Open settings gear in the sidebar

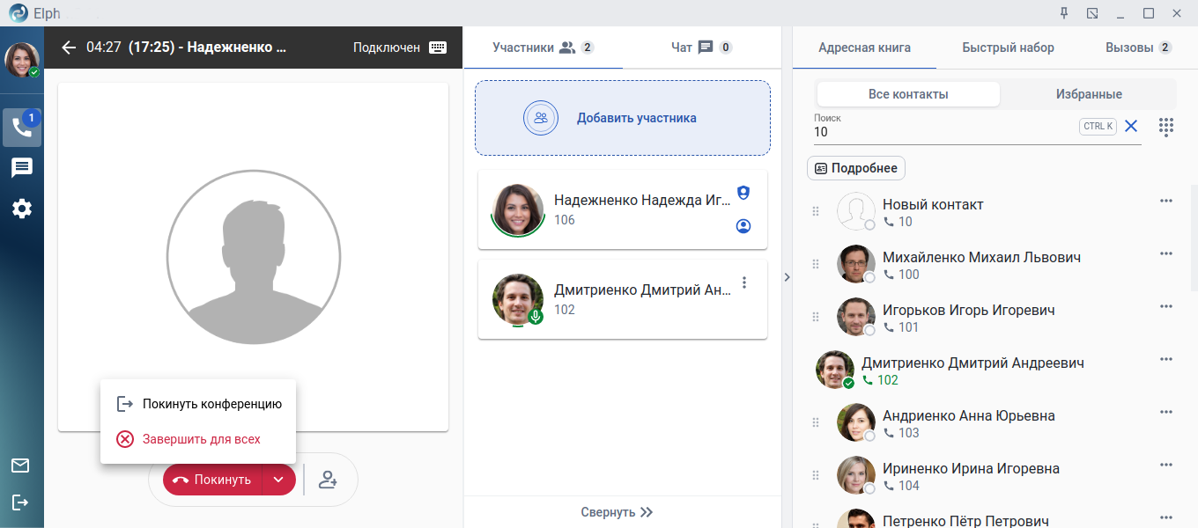22,209
